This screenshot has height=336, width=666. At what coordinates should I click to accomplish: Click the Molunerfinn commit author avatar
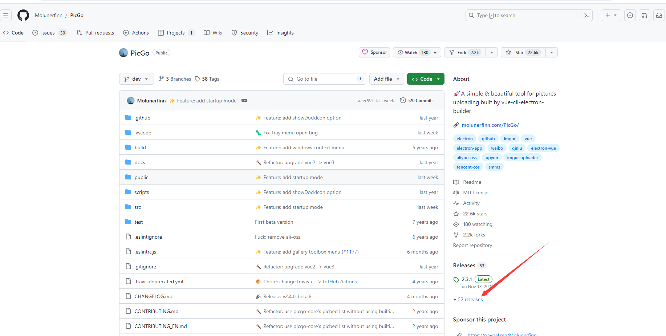click(131, 101)
